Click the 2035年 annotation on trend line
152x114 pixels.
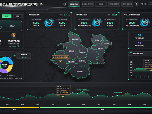118,92
